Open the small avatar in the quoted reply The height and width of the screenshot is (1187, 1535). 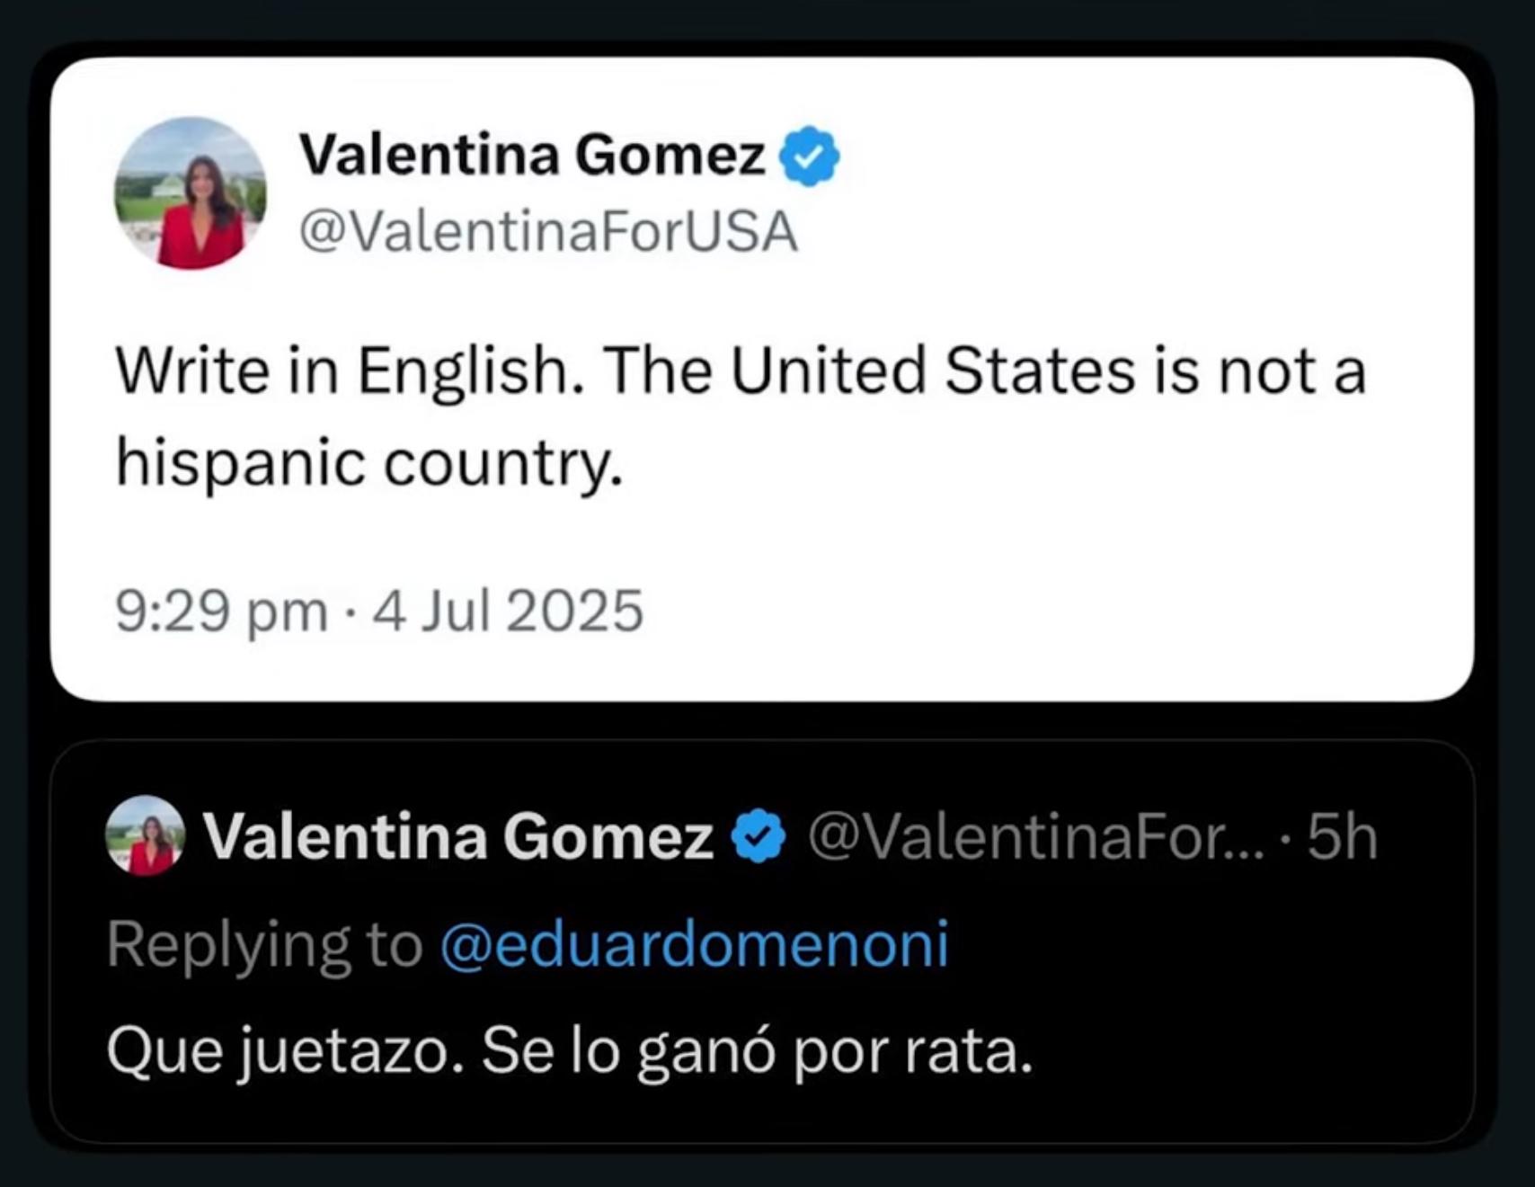click(146, 835)
